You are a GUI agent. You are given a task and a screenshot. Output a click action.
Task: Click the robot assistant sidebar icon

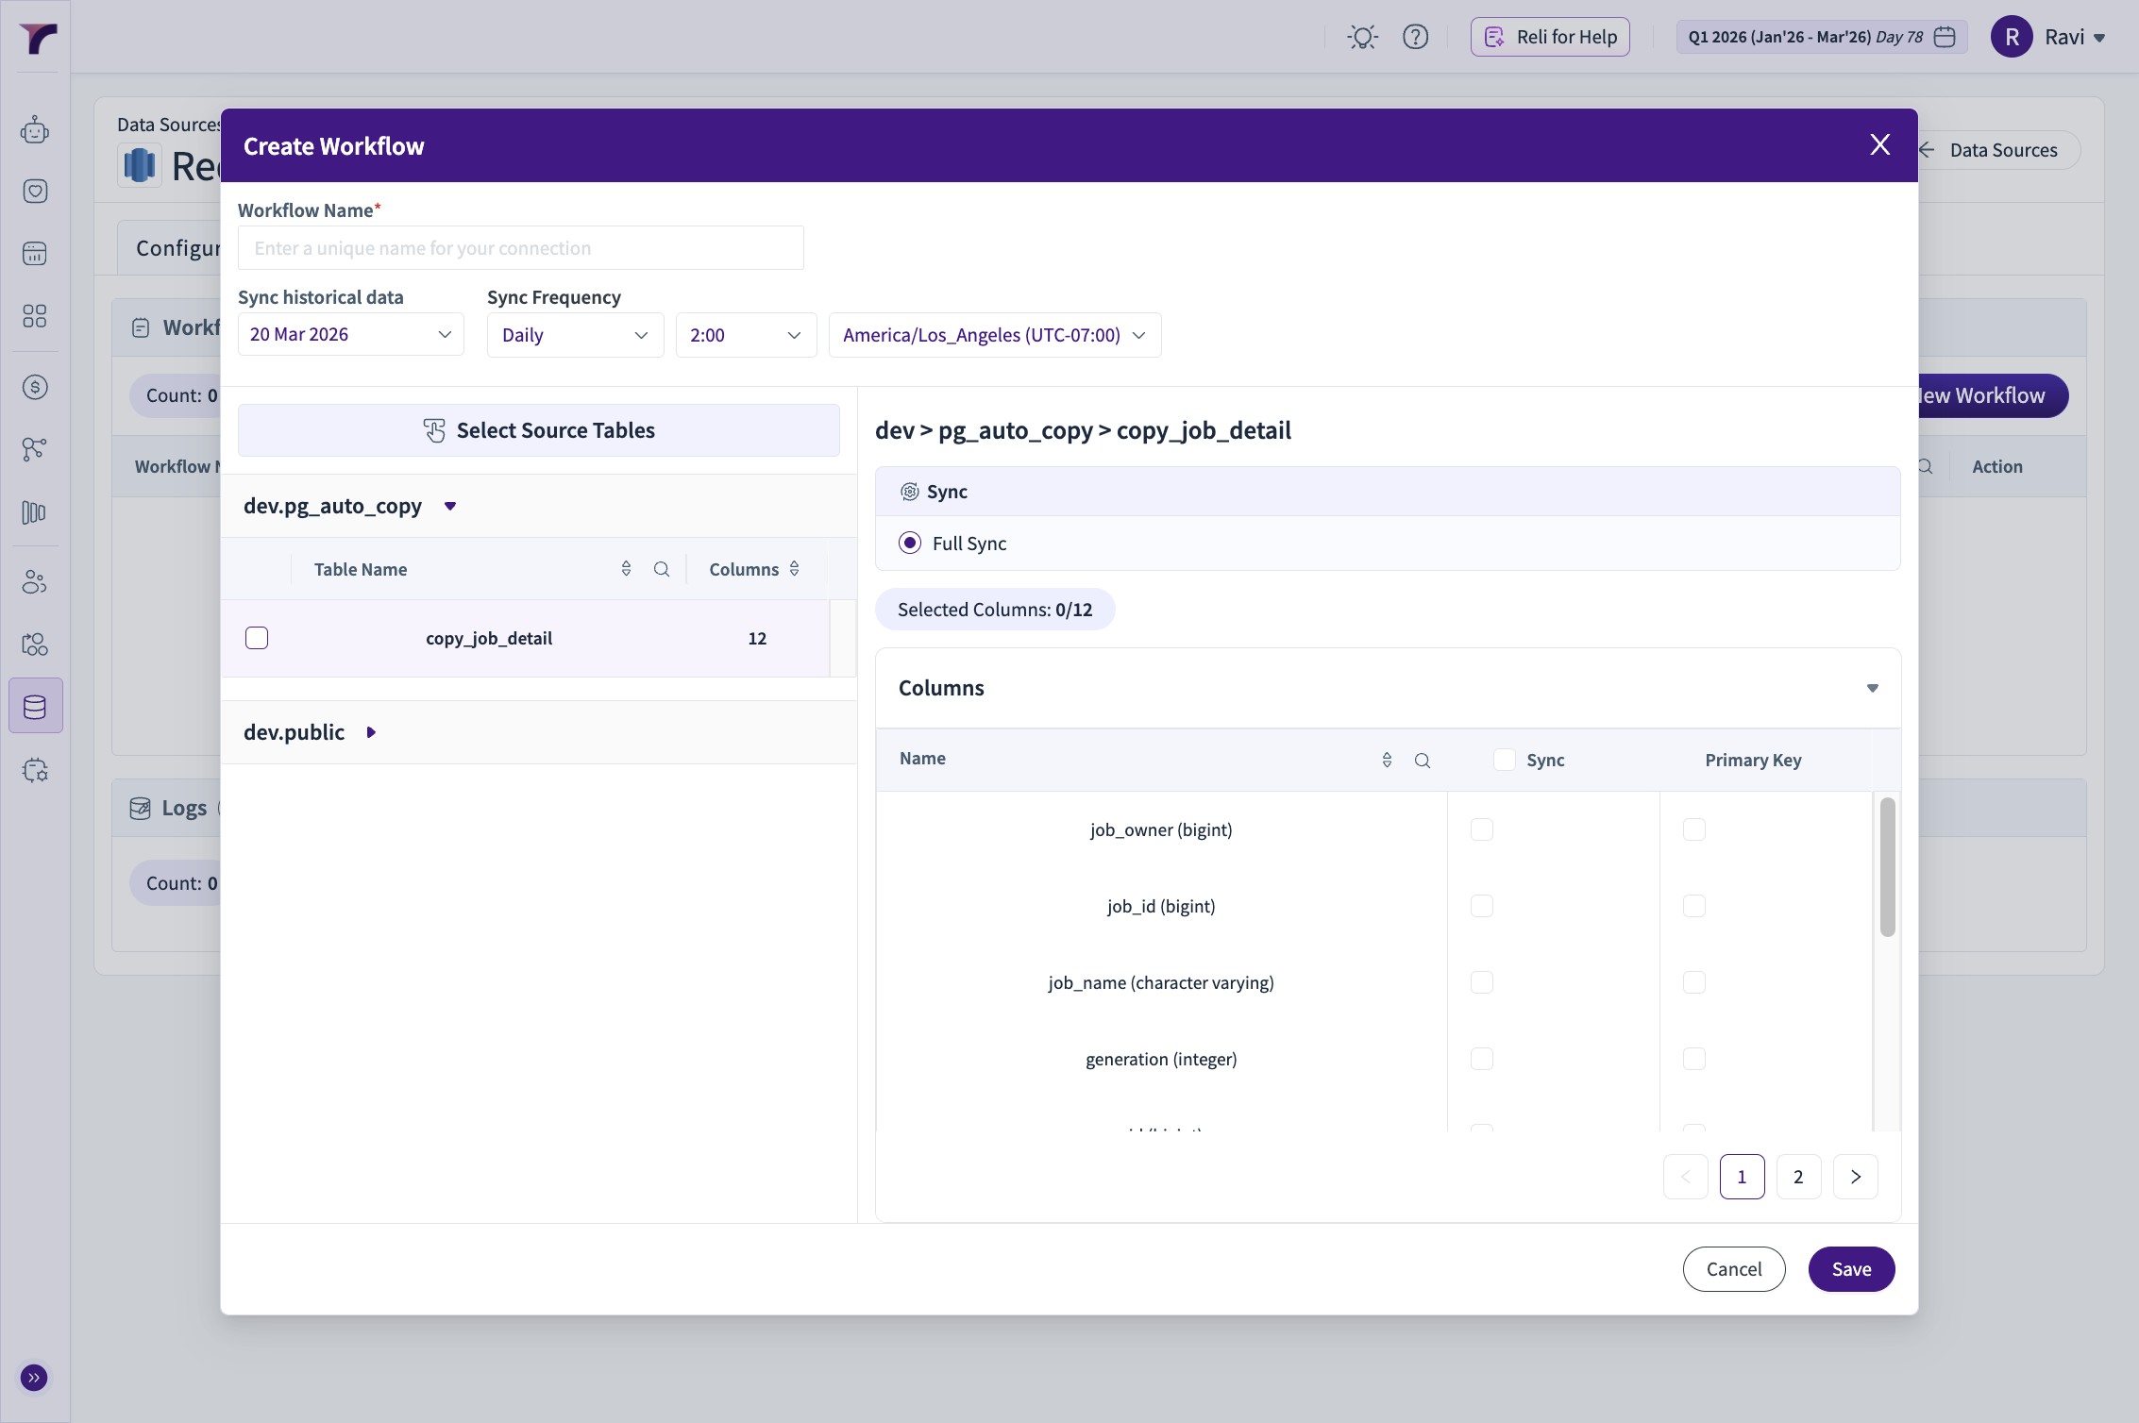pyautogui.click(x=35, y=129)
